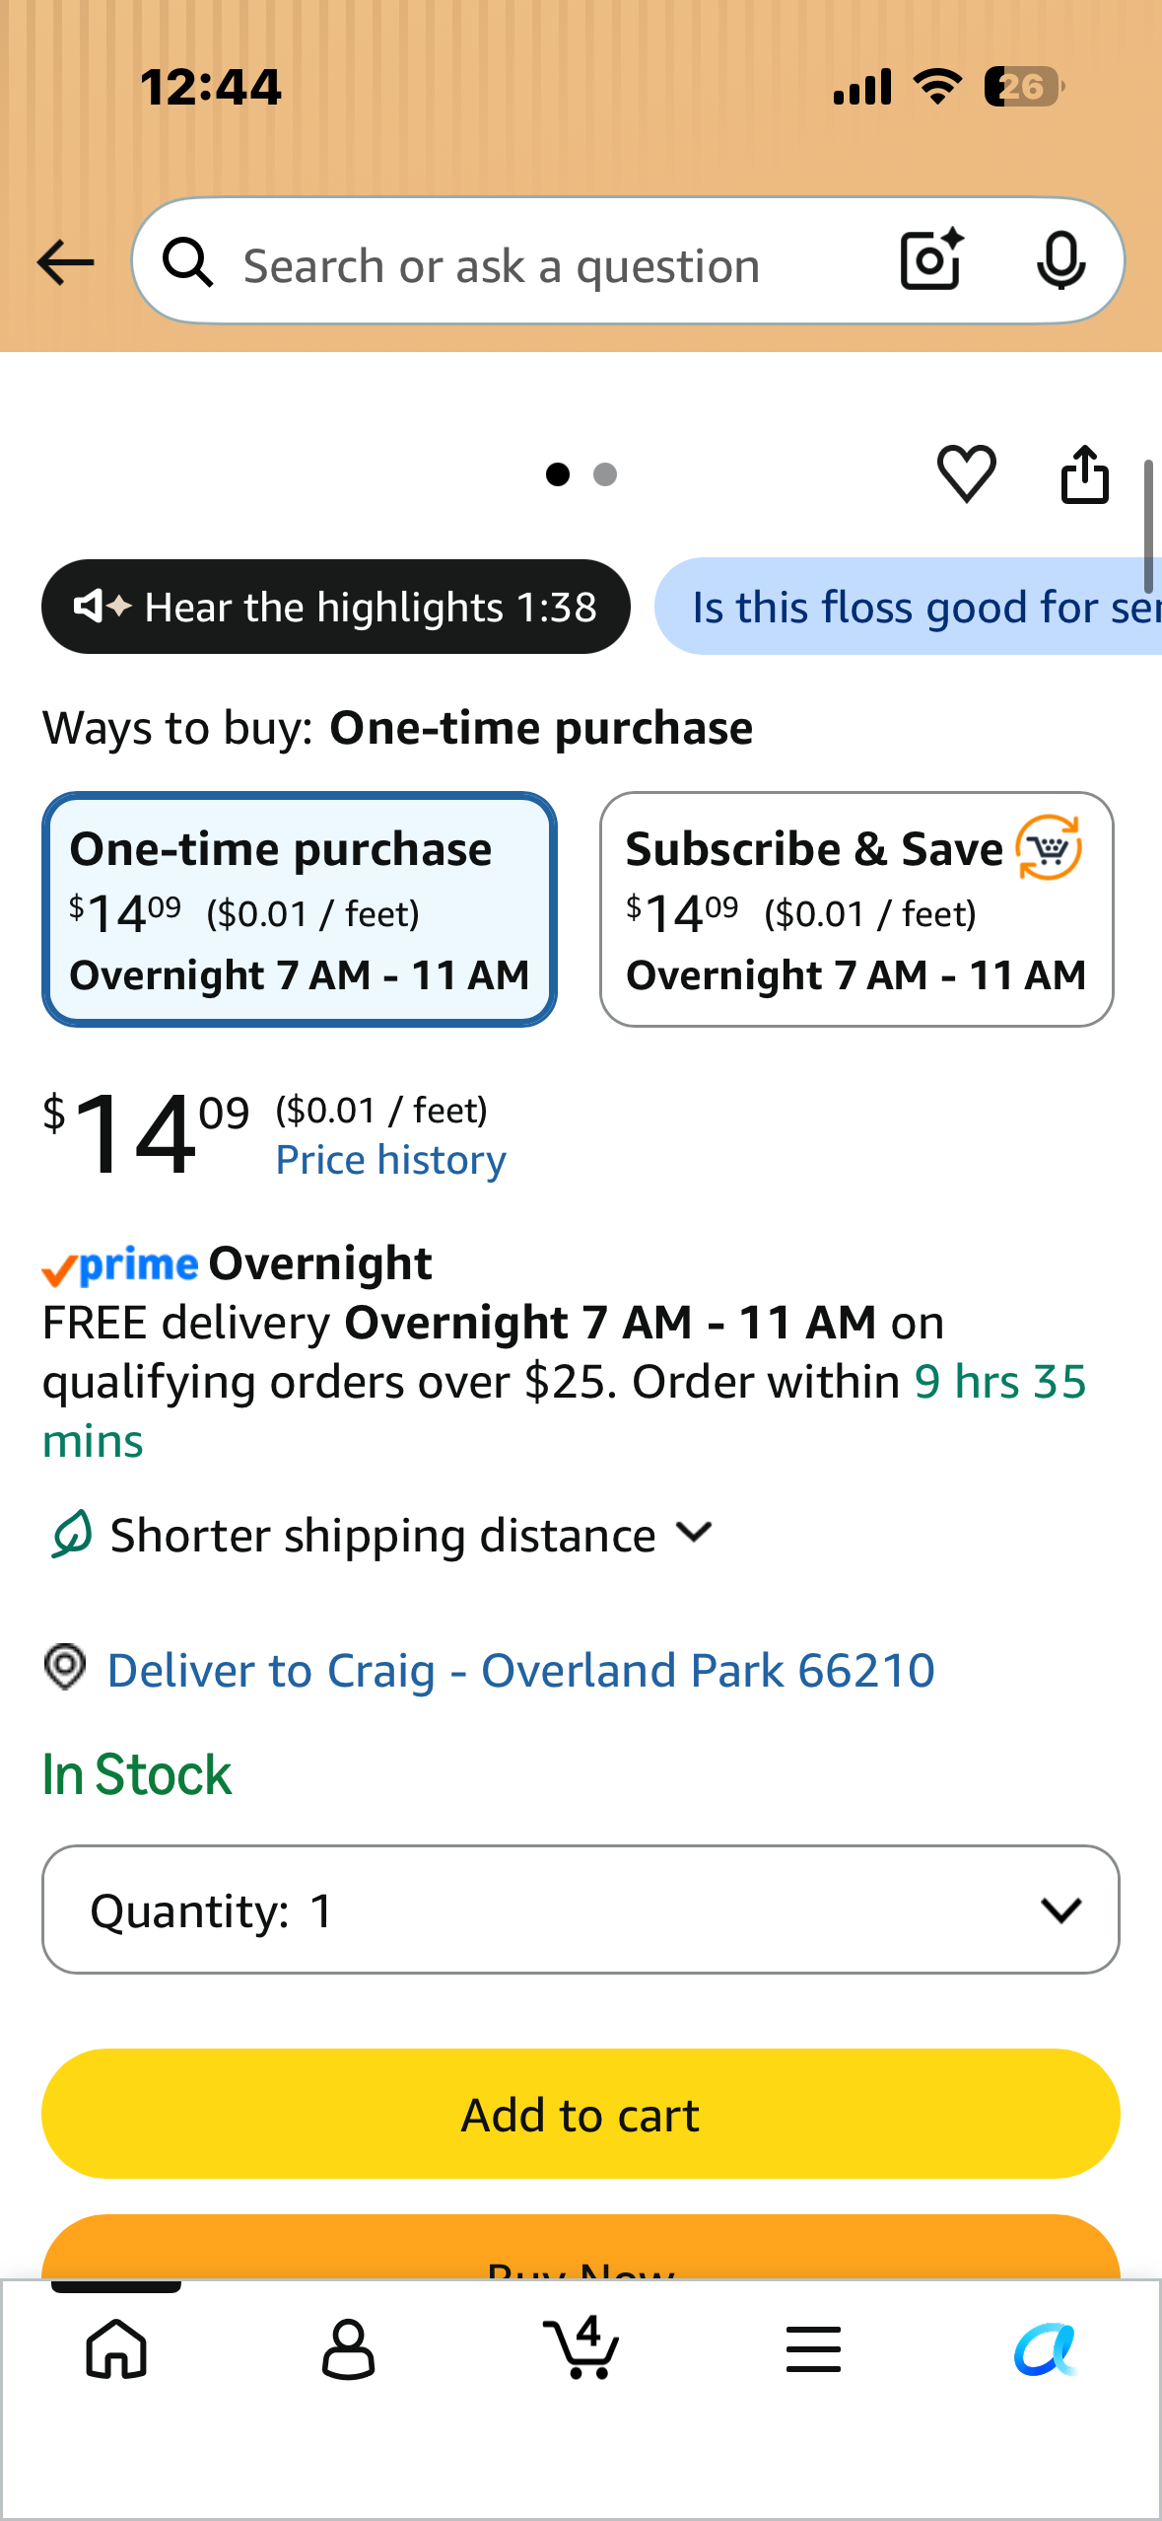Select One-time purchase option

click(x=300, y=909)
